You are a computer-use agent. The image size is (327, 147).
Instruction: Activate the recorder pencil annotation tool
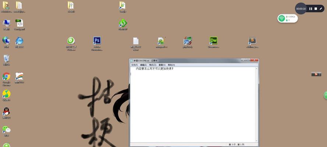click(x=321, y=9)
